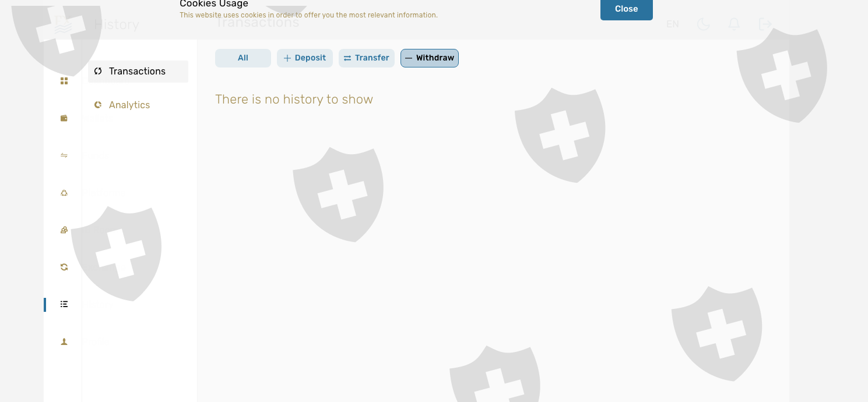Click the triangular recycle icon in sidebar

pos(64,193)
